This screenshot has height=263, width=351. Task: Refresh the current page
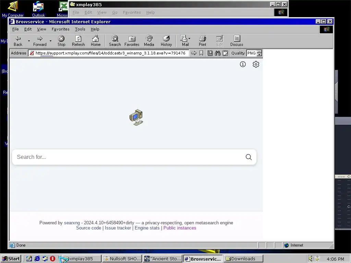click(78, 41)
